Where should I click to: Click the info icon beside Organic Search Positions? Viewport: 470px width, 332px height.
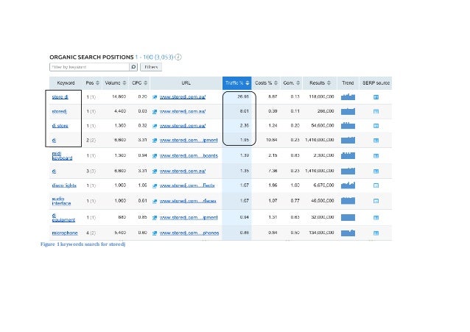179,56
